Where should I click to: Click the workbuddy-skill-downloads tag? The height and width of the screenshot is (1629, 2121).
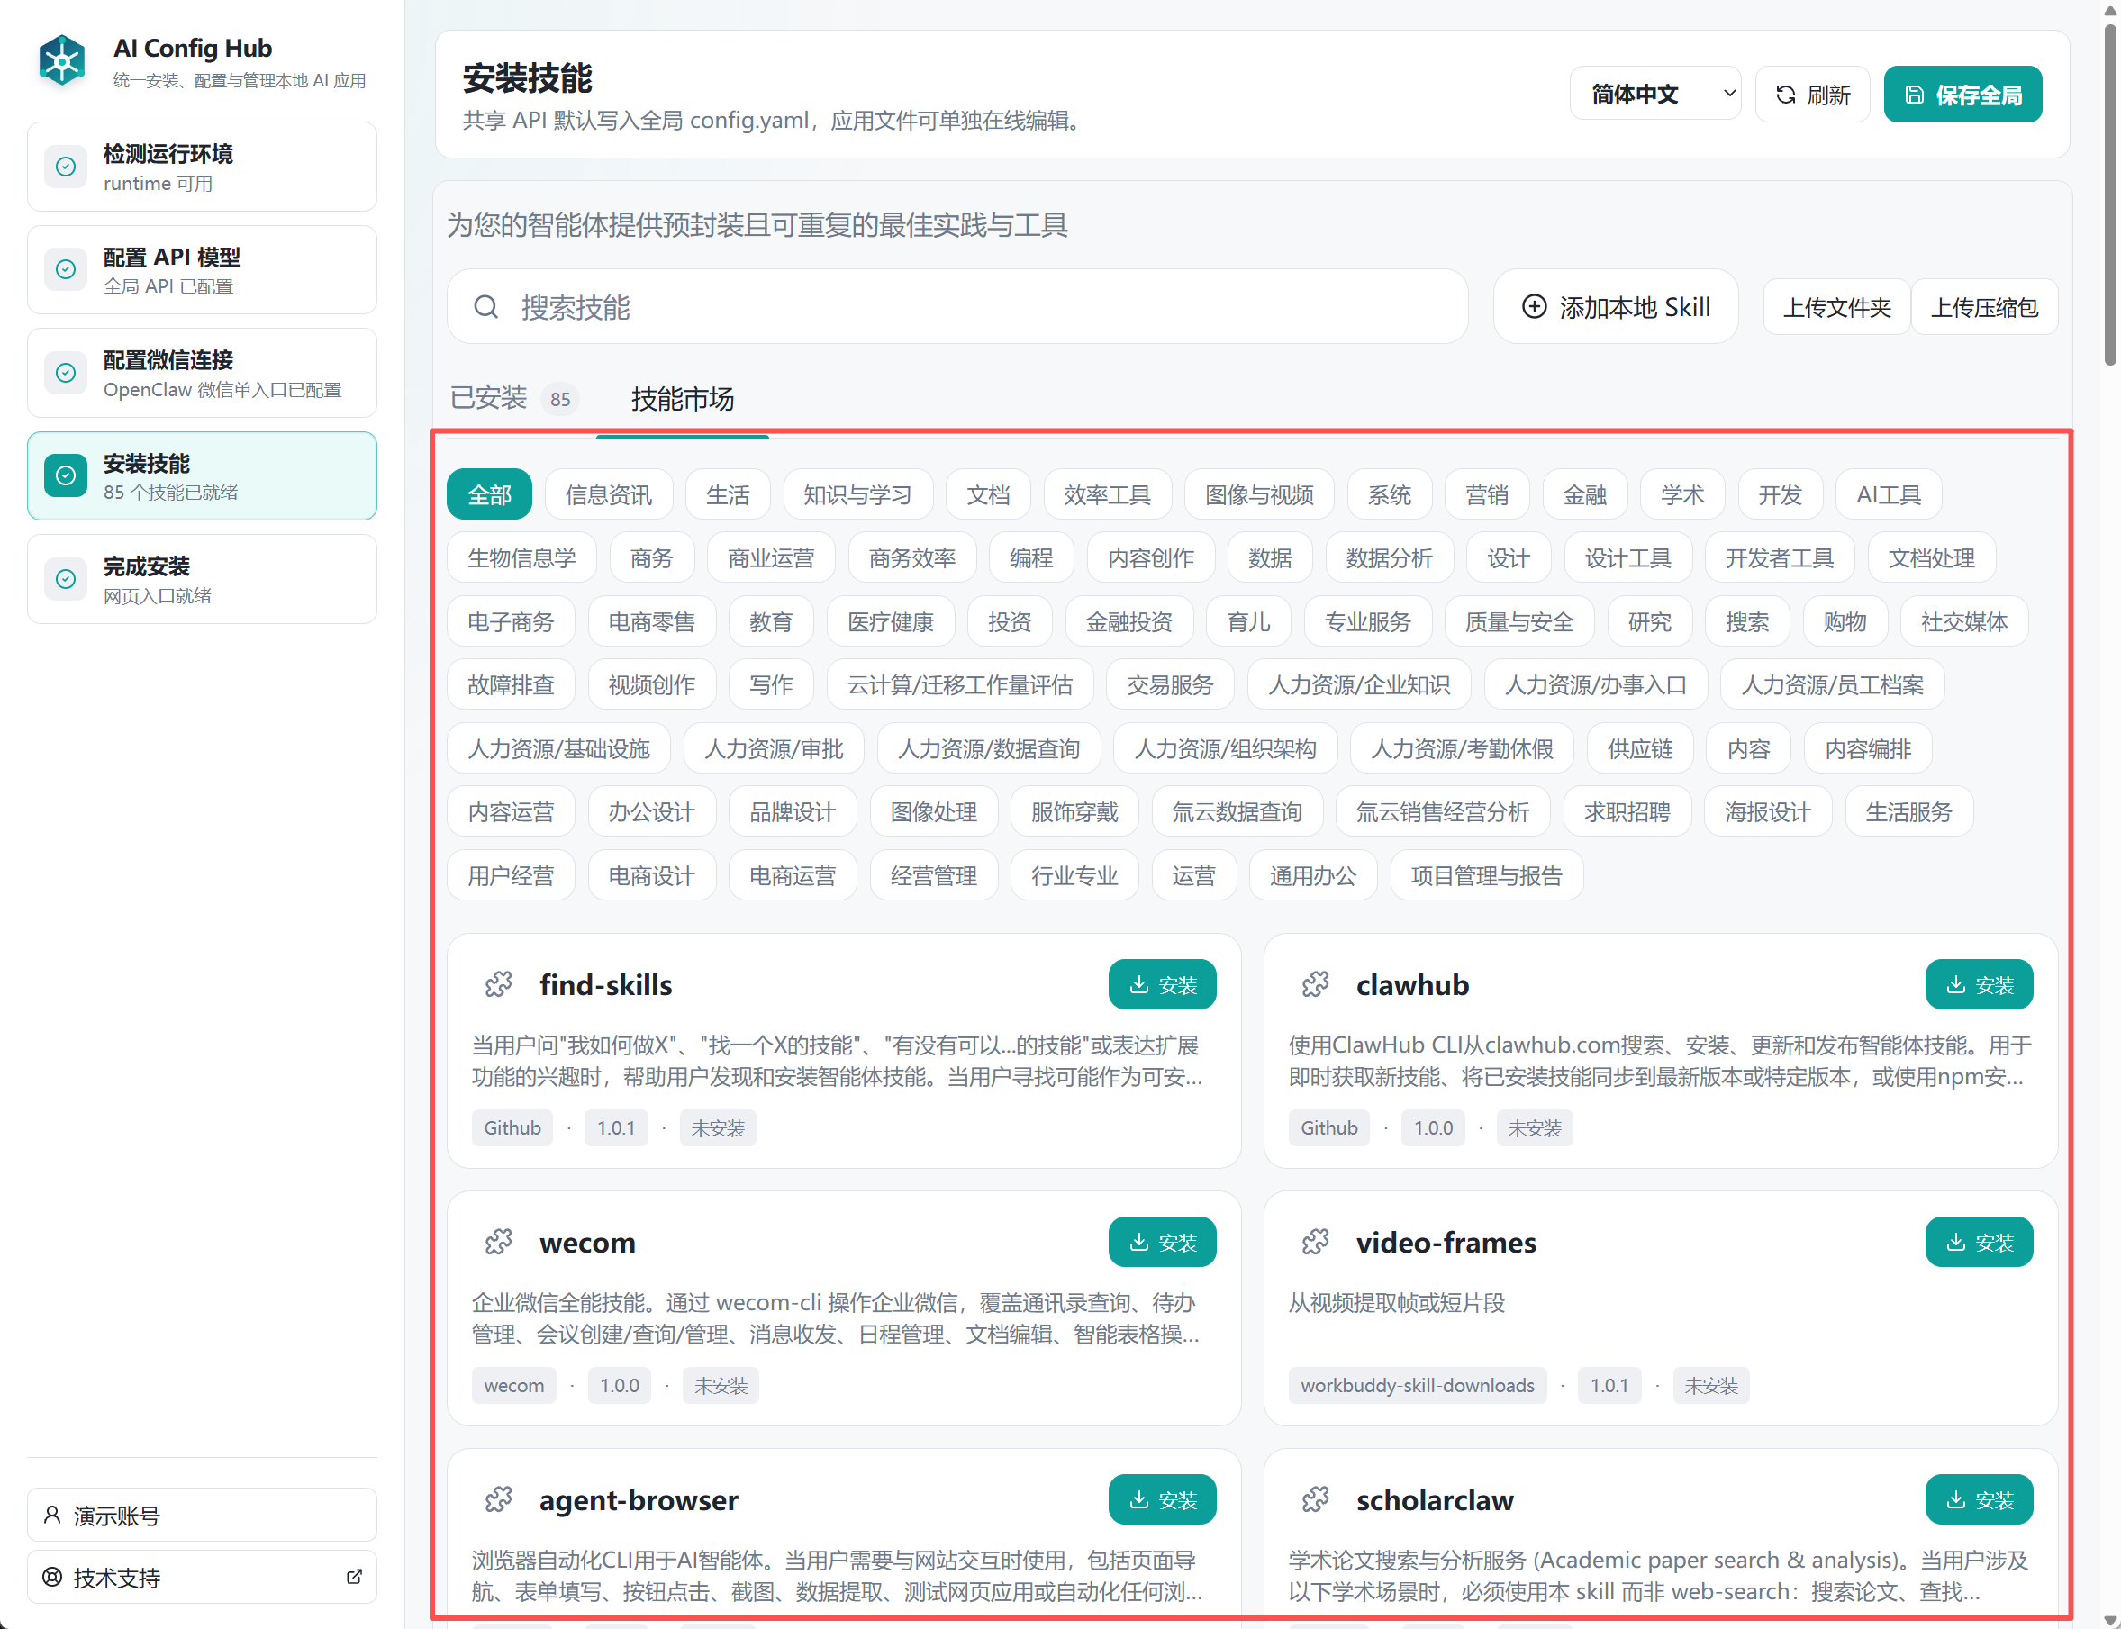[x=1417, y=1385]
